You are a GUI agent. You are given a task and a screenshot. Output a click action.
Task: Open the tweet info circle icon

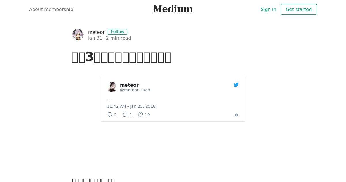click(x=236, y=115)
